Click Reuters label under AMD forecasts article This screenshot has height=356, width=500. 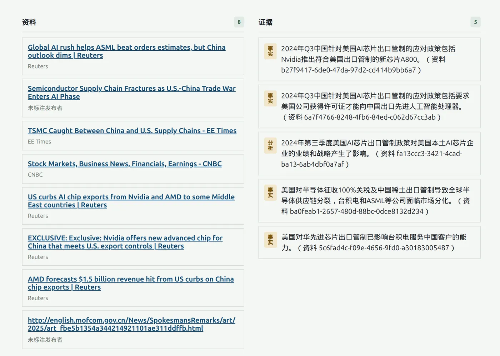pyautogui.click(x=38, y=298)
